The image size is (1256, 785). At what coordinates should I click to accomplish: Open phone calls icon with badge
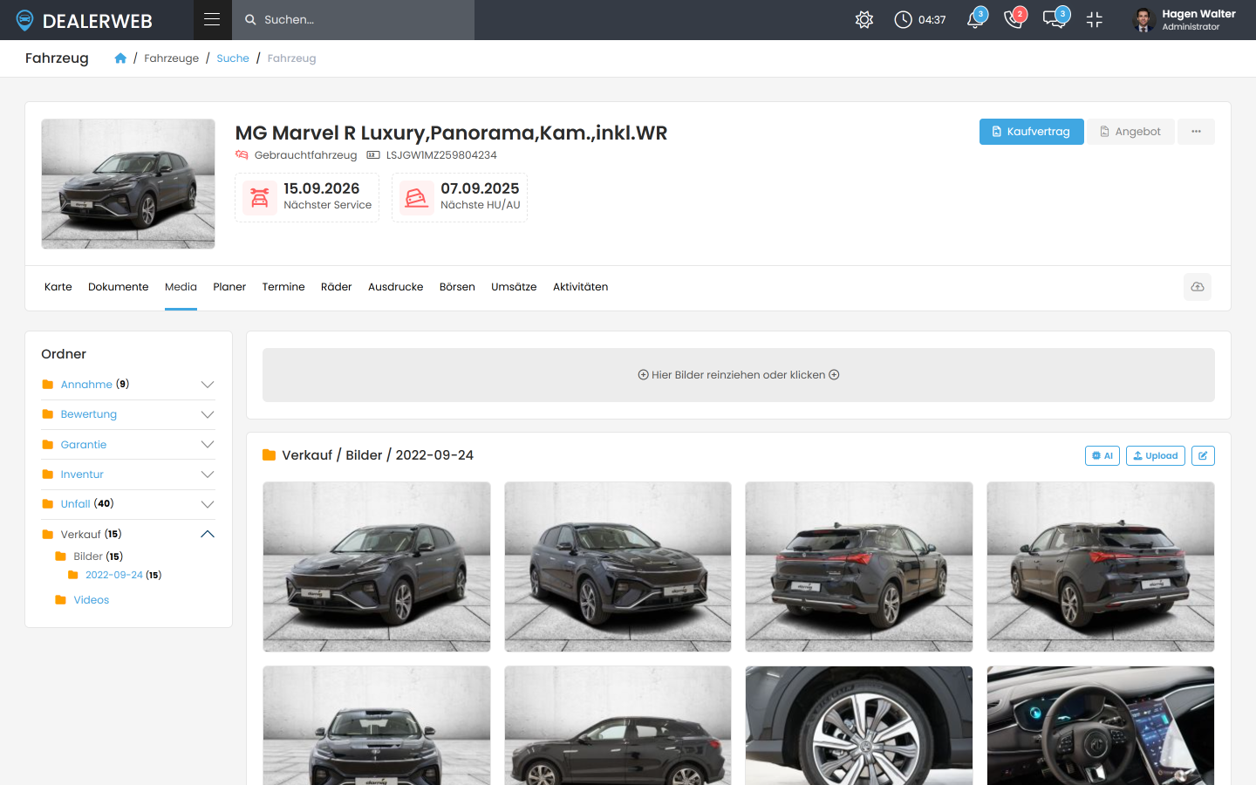[x=1014, y=19]
